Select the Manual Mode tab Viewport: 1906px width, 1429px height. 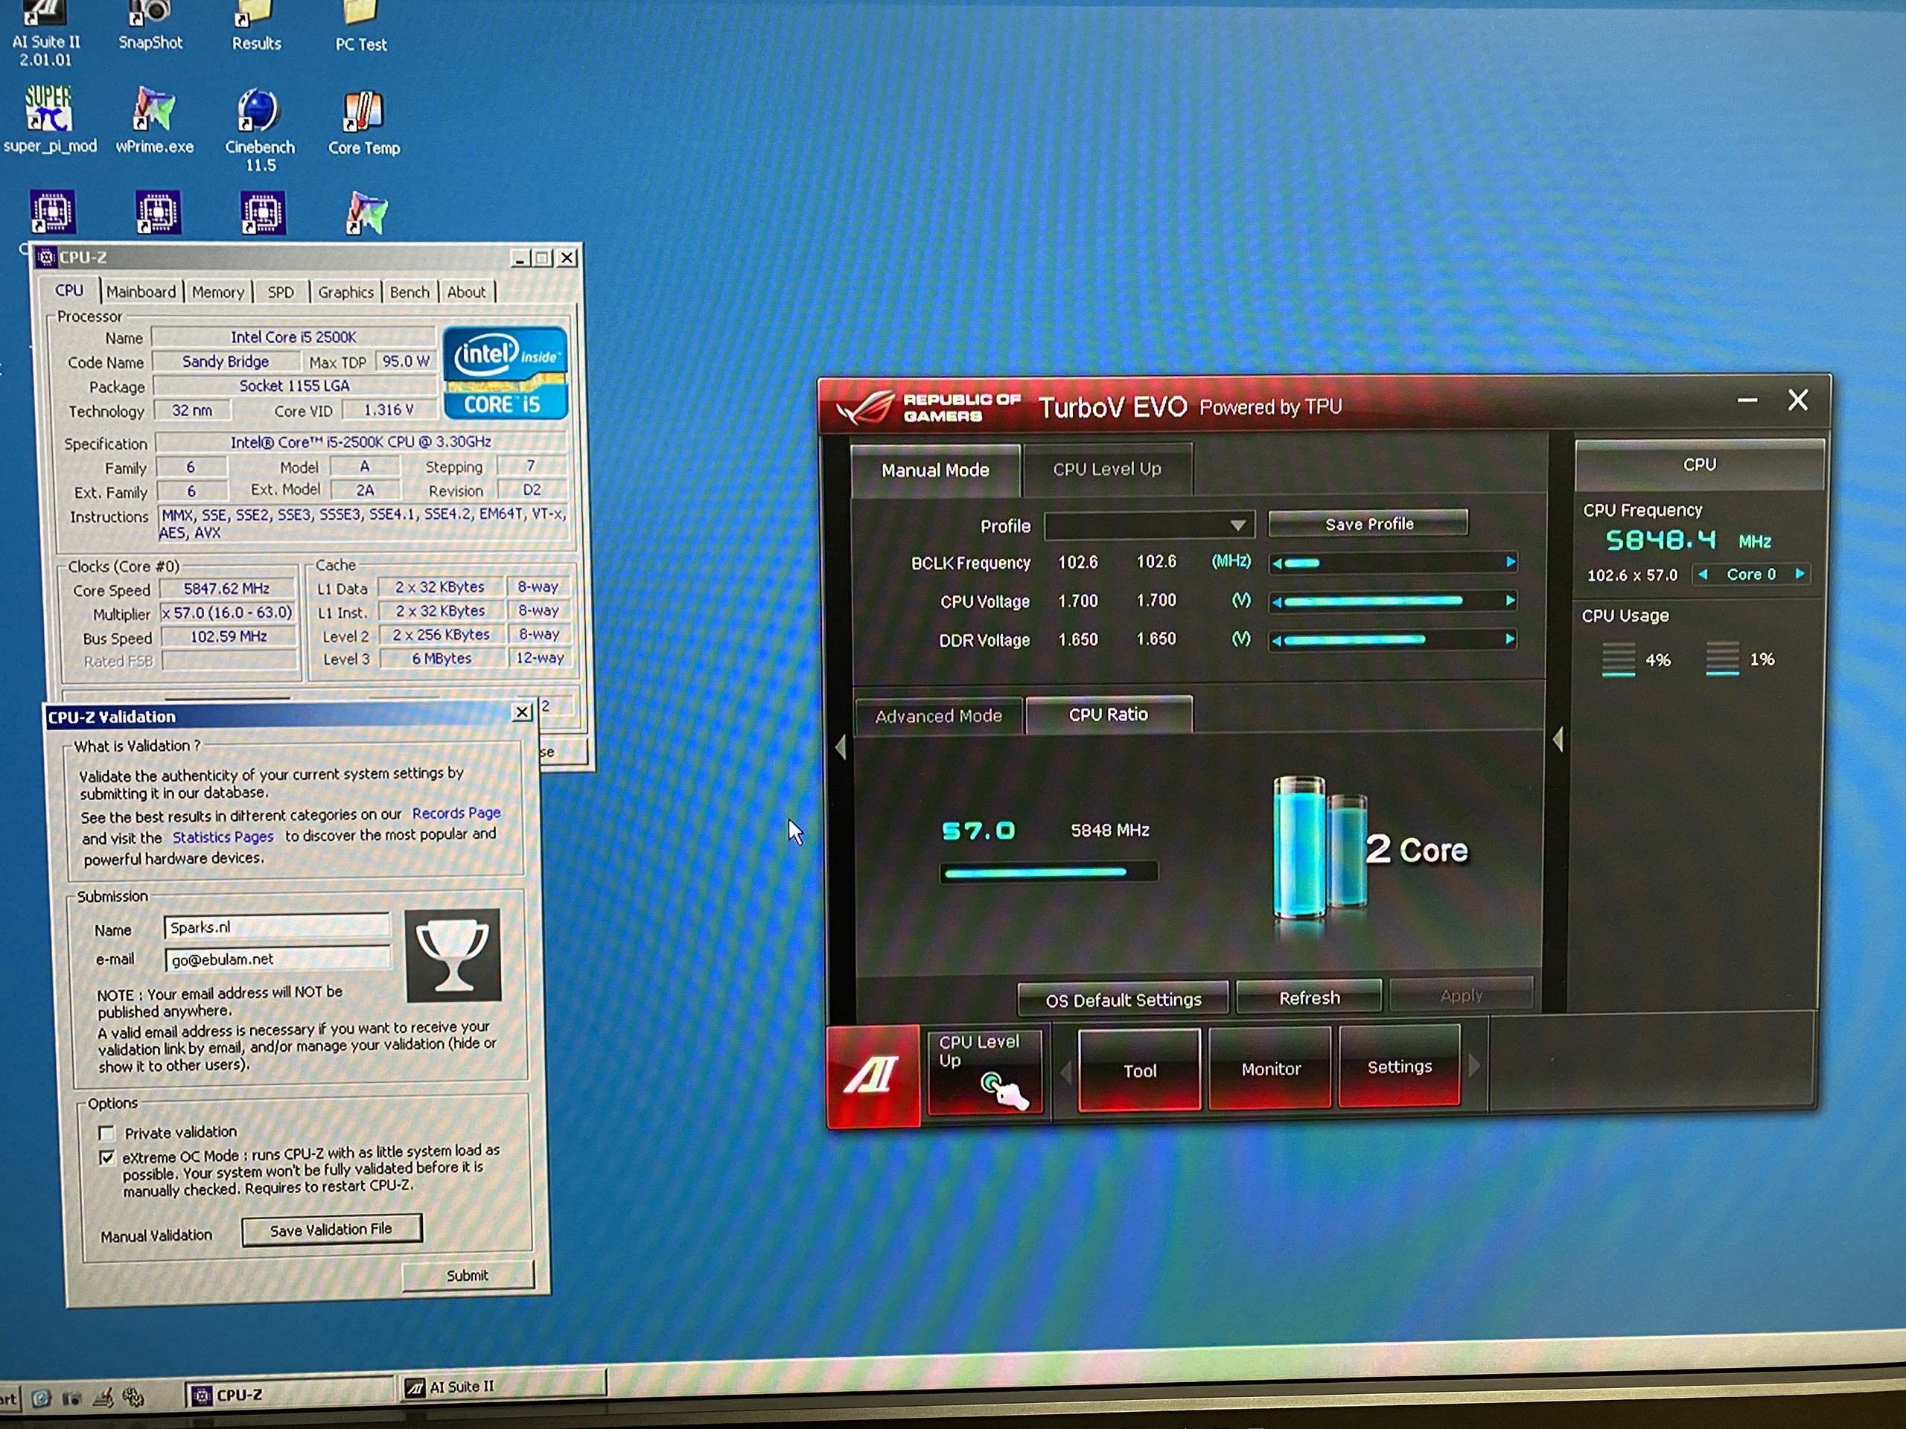coord(935,470)
